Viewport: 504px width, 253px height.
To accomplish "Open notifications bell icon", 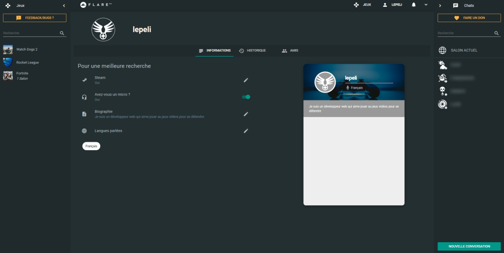I will pyautogui.click(x=413, y=5).
